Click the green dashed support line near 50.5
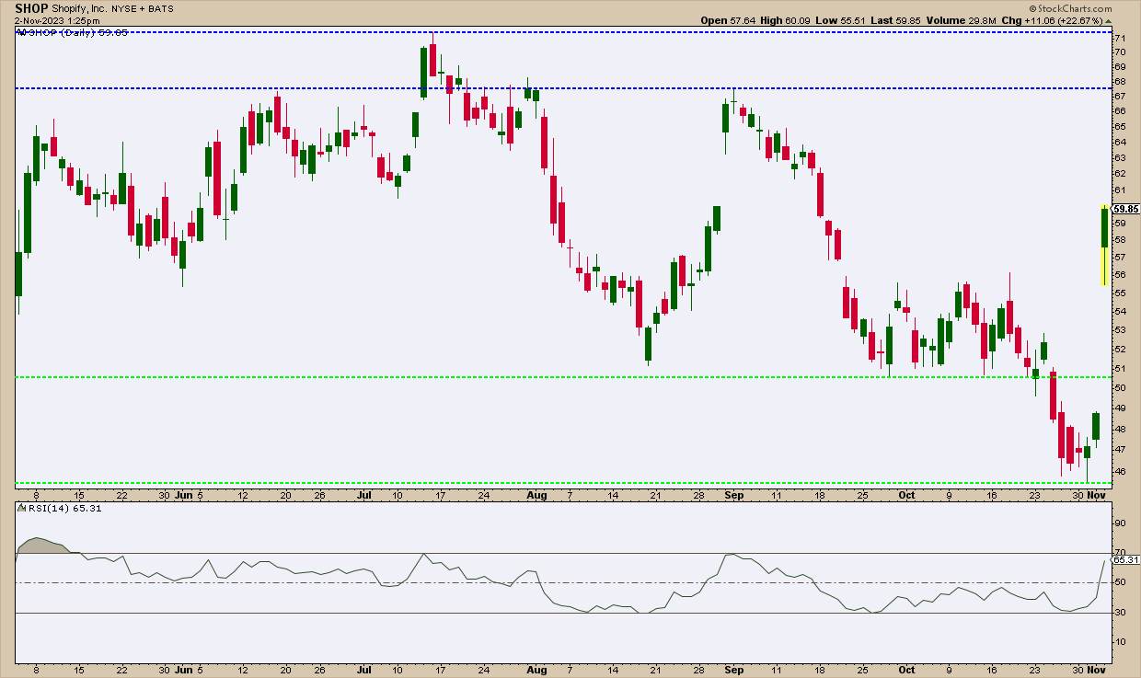This screenshot has width=1141, height=678. pyautogui.click(x=560, y=377)
